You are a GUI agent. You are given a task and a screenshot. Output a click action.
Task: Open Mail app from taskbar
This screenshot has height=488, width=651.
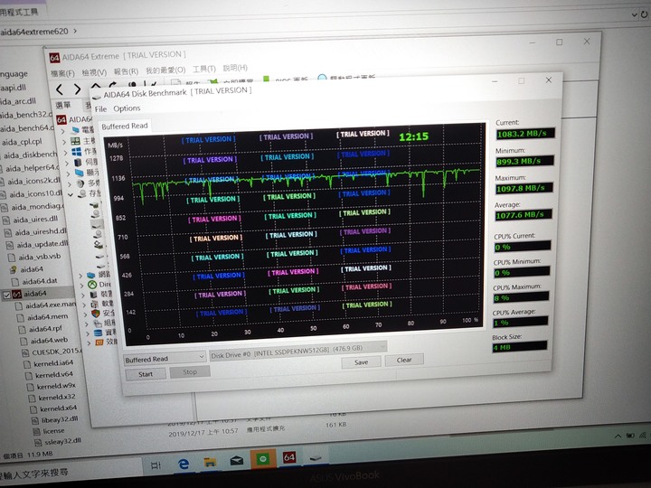click(x=237, y=461)
